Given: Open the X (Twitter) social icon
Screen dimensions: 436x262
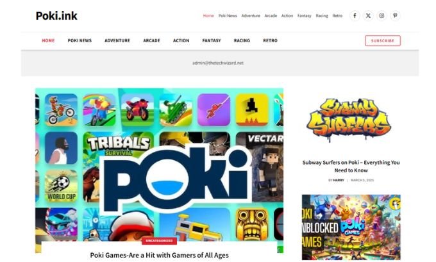Looking at the screenshot, I should [368, 15].
